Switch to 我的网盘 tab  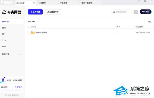pyautogui.click(x=26, y=3)
